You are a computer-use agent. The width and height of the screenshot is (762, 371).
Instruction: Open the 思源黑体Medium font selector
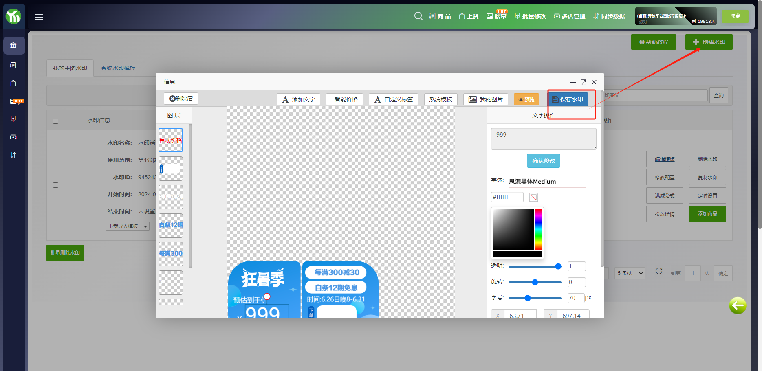[546, 182]
